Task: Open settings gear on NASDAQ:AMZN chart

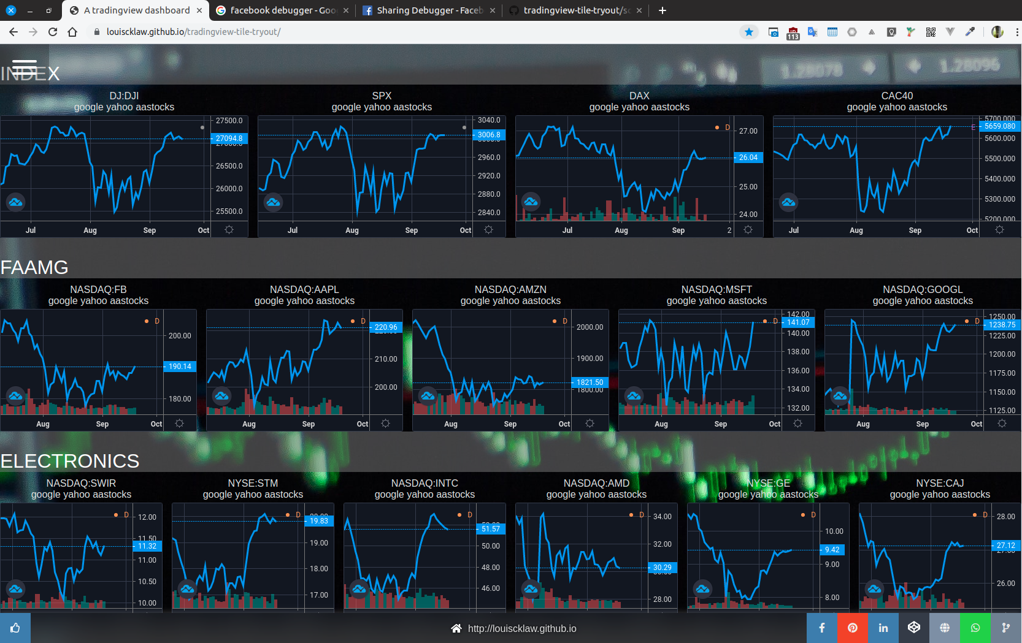Action: click(590, 423)
